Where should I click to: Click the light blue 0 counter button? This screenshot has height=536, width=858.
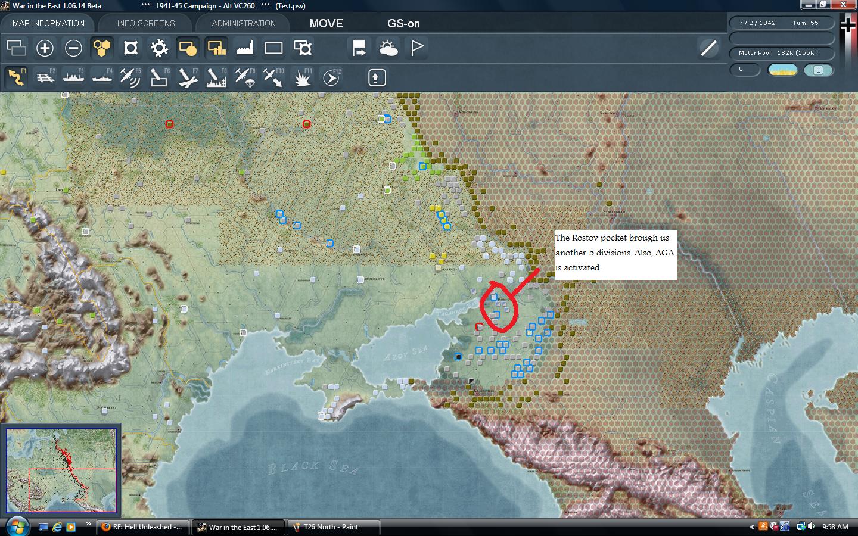coord(818,70)
